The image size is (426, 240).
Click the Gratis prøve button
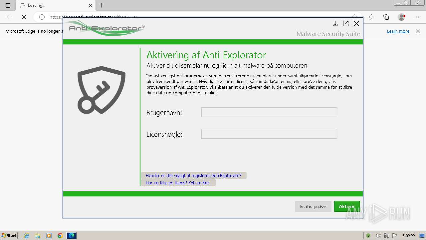coord(313,206)
